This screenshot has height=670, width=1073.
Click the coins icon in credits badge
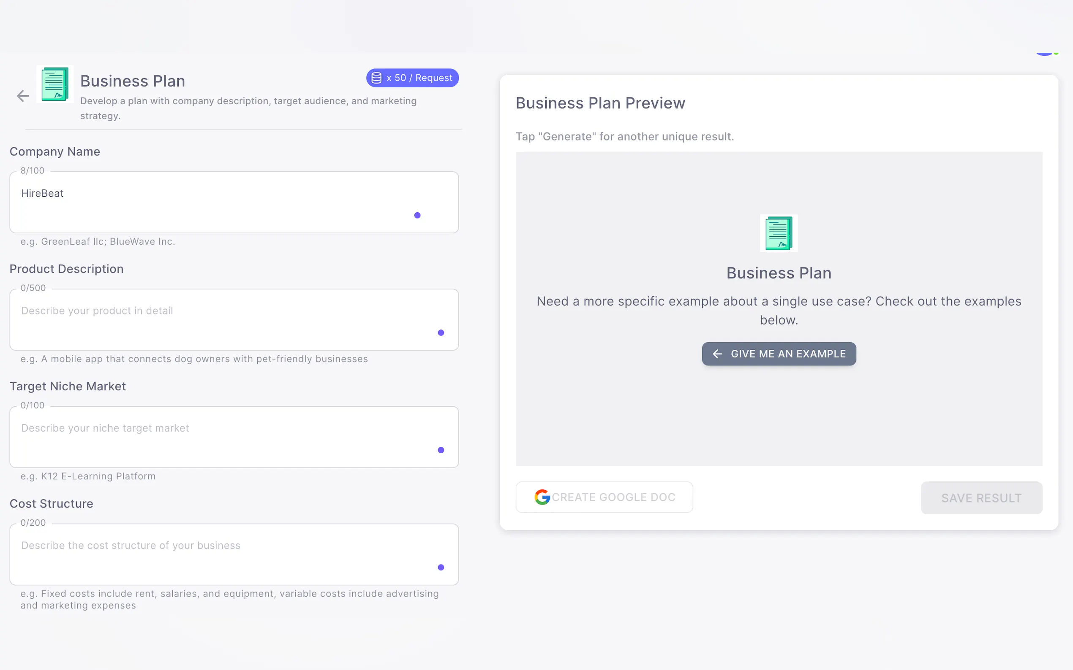(376, 78)
